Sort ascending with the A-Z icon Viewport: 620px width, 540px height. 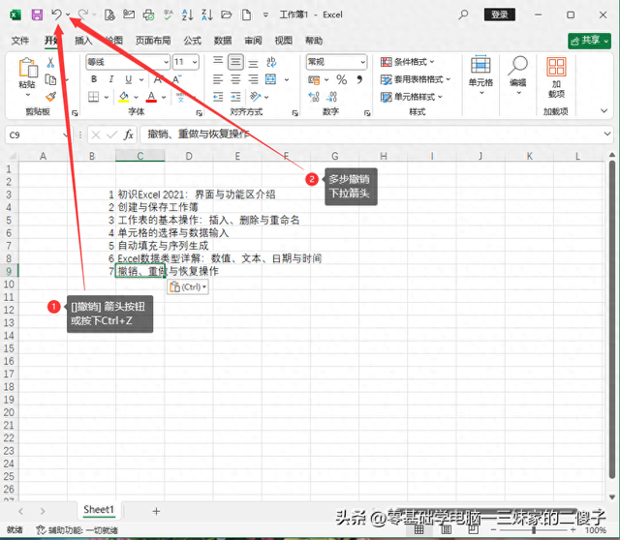[x=187, y=15]
